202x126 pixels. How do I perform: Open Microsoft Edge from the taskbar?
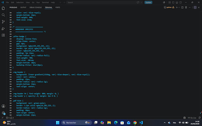[116, 123]
